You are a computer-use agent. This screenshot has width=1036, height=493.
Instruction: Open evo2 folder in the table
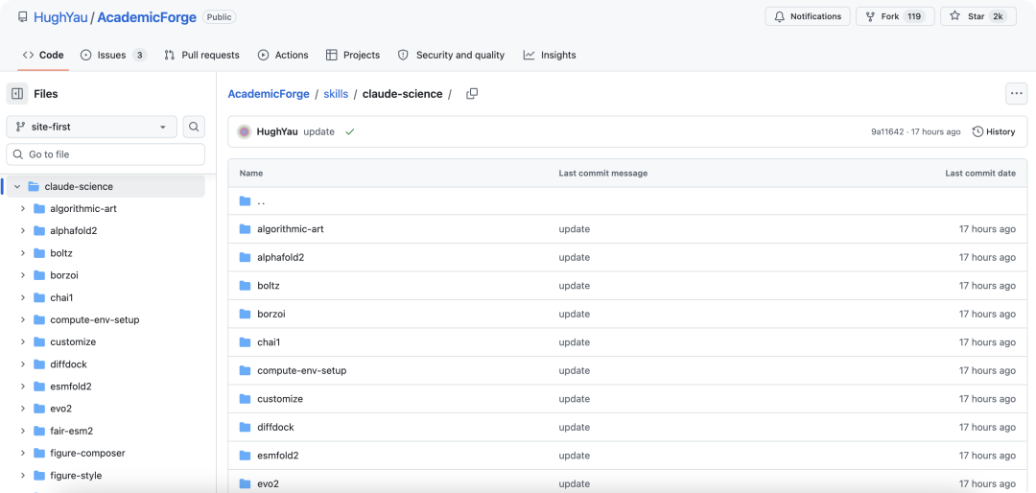pos(269,483)
